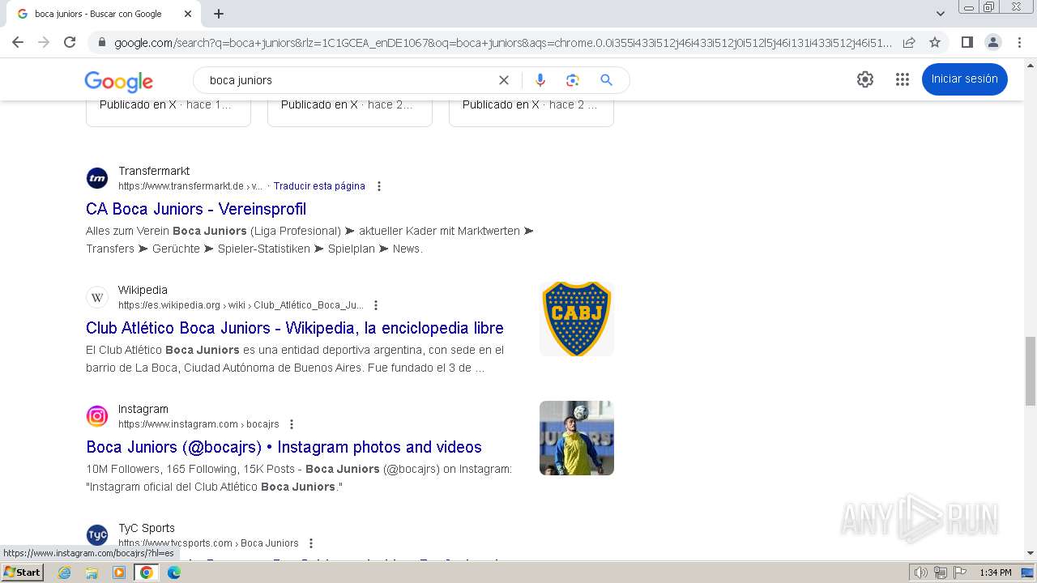Open third Publicado en X card

[x=531, y=113]
